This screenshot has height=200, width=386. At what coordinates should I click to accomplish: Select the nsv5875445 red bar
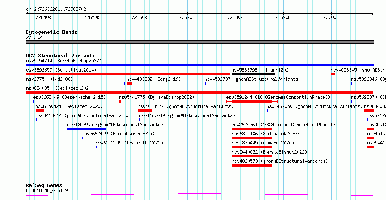(252, 147)
